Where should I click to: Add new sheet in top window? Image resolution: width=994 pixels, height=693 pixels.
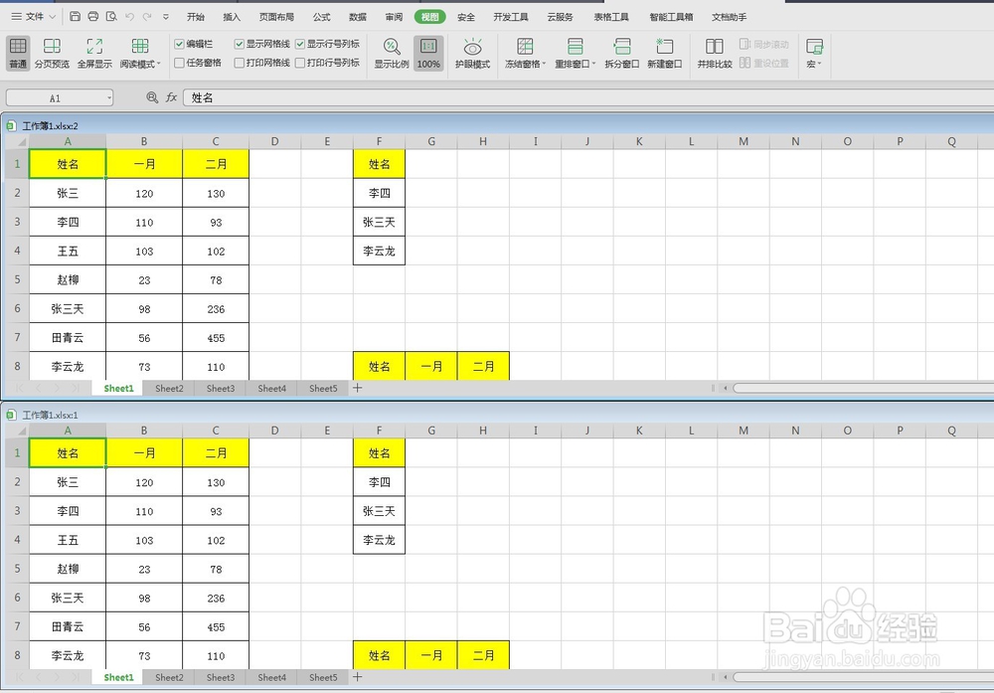tap(358, 388)
